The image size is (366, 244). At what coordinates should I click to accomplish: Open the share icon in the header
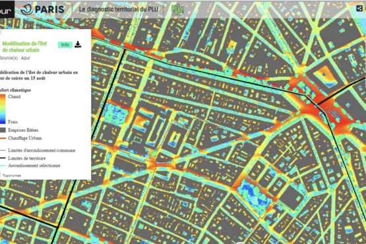359,9
